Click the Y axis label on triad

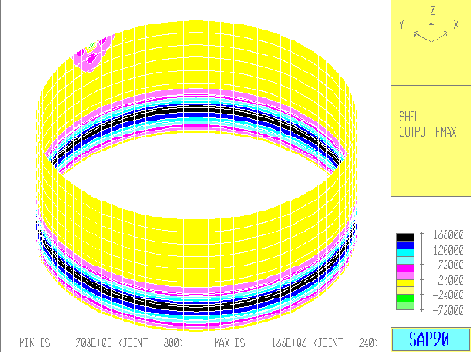pyautogui.click(x=402, y=24)
